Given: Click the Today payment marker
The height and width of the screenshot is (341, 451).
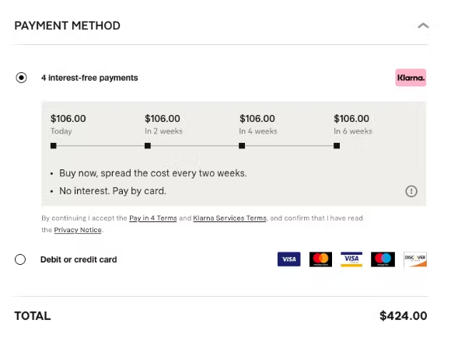Looking at the screenshot, I should point(54,146).
